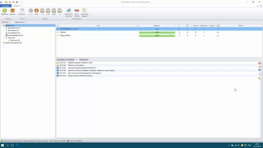Screen dimensions: 263x148
Task: Switch to the Проекты ribbon tab
Action: (x=16, y=6)
